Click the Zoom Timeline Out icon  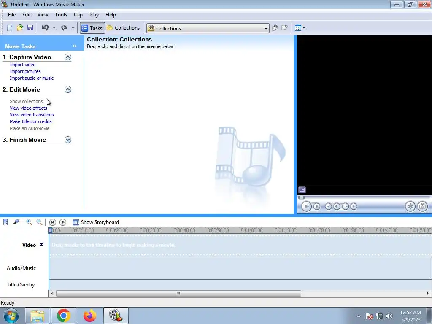point(39,222)
